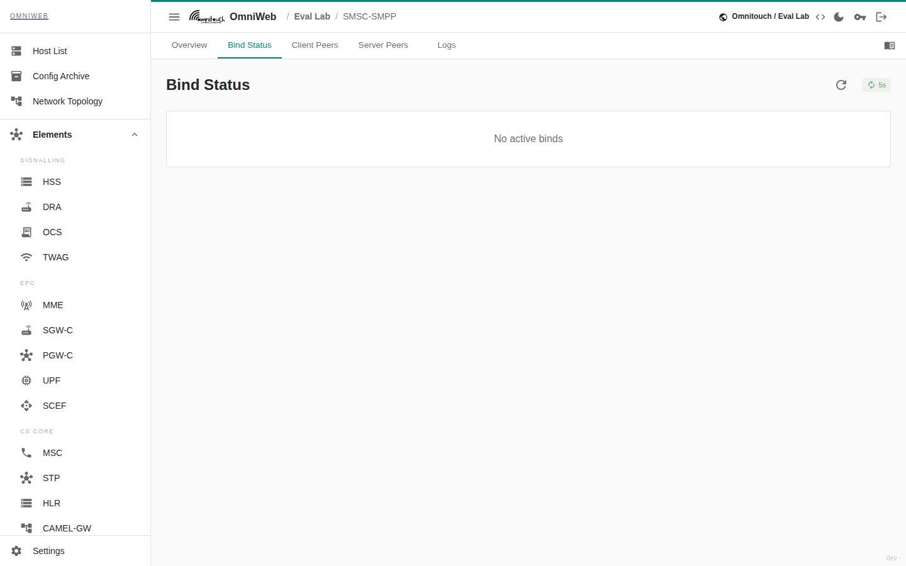Refresh the bind status list

point(841,85)
